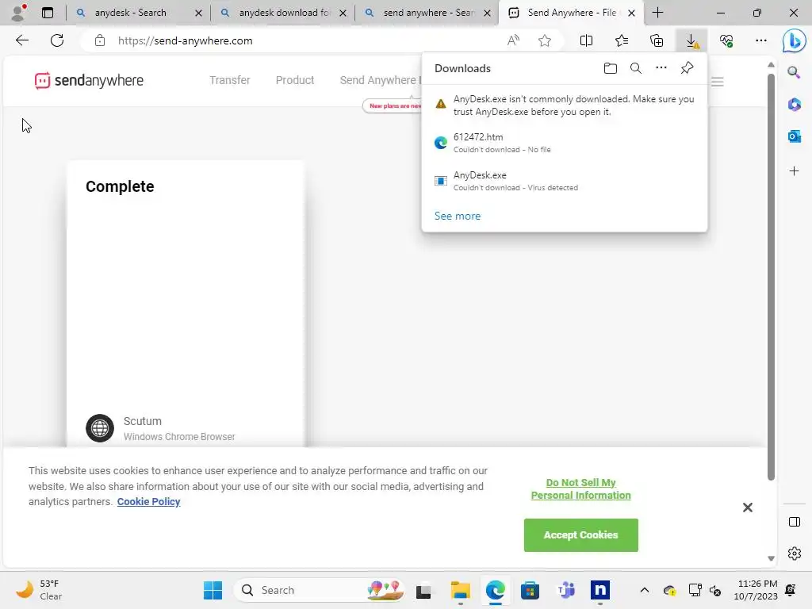Click the taskbar Search box
This screenshot has width=812, height=609.
click(x=320, y=590)
